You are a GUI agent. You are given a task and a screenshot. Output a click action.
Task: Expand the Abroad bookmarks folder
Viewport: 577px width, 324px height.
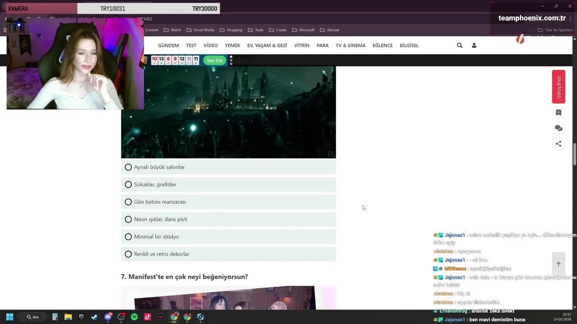click(330, 30)
